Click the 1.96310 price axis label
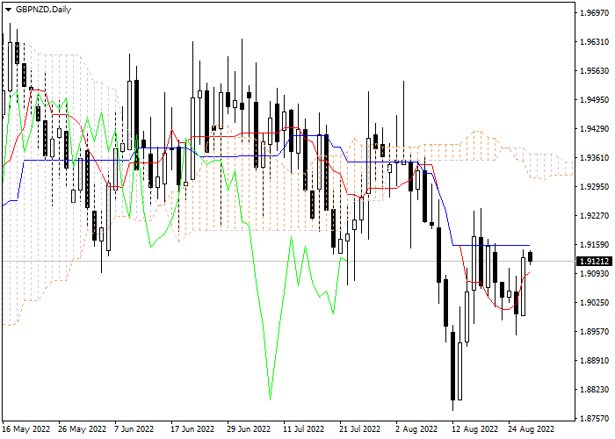This screenshot has height=439, width=615. tap(594, 42)
